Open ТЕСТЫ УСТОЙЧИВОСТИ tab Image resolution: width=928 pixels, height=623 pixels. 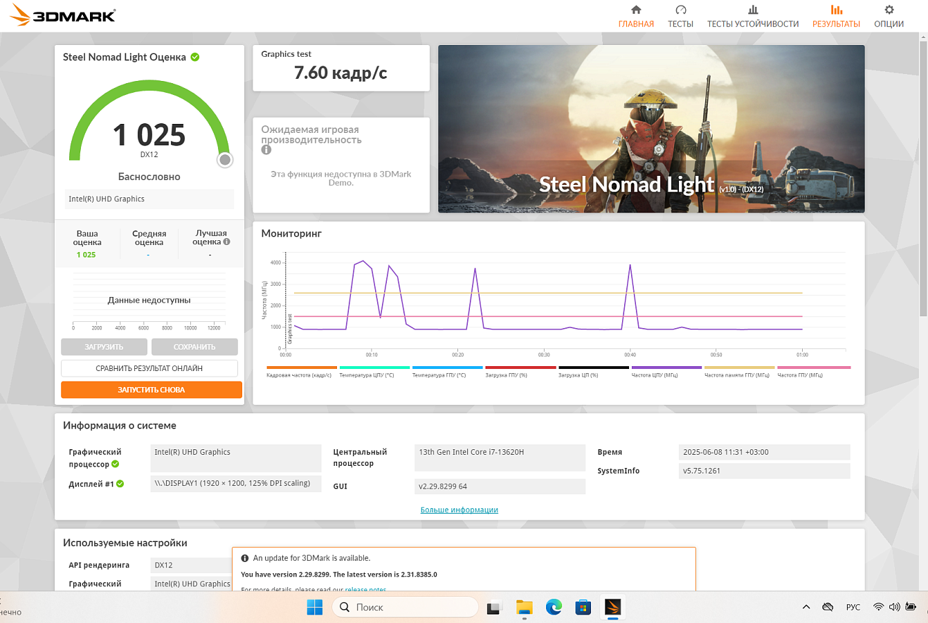point(753,17)
